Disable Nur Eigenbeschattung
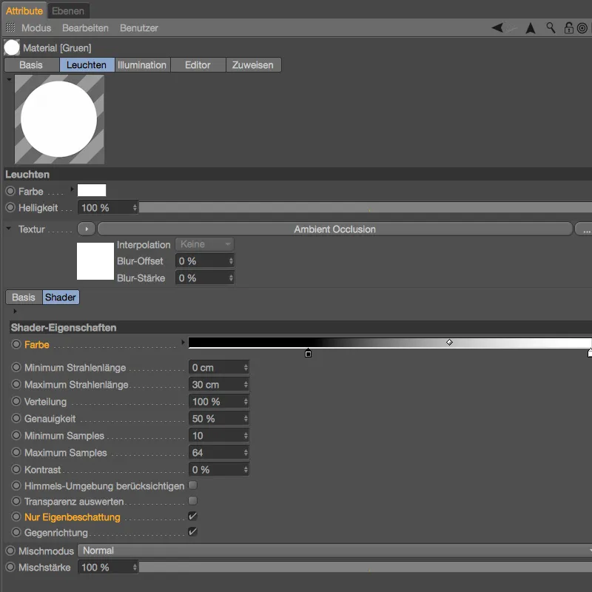Screen dimensions: 592x592 tap(192, 517)
